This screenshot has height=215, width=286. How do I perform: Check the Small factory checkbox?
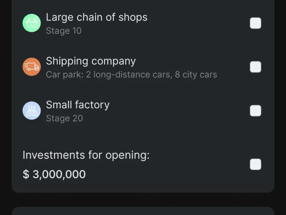[x=255, y=111]
